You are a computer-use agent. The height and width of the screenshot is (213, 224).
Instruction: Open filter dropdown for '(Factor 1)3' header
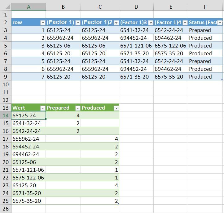[151, 23]
